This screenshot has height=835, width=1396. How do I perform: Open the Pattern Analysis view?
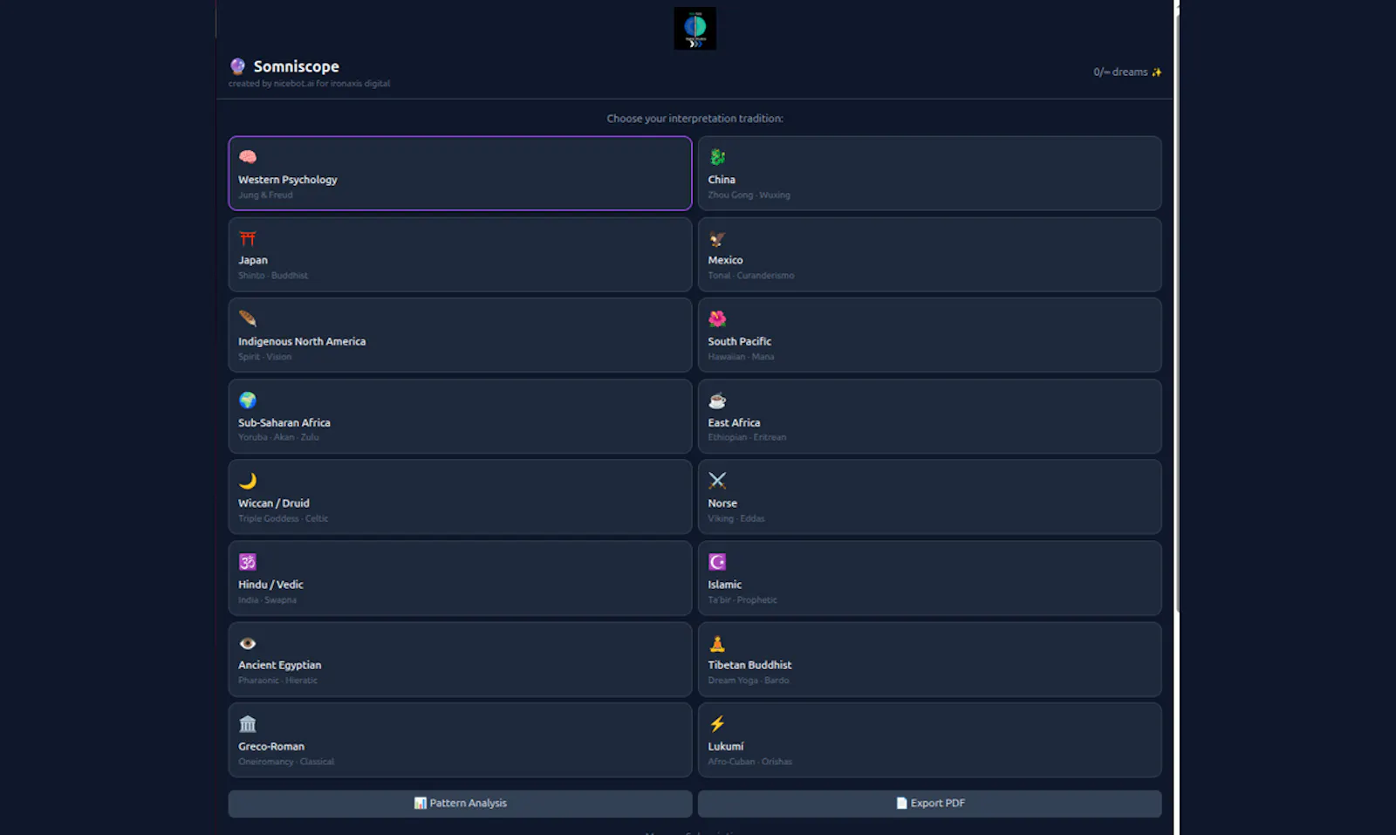(x=461, y=804)
